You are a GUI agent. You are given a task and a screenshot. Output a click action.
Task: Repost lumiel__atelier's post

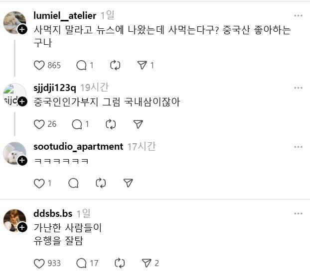[x=115, y=65]
